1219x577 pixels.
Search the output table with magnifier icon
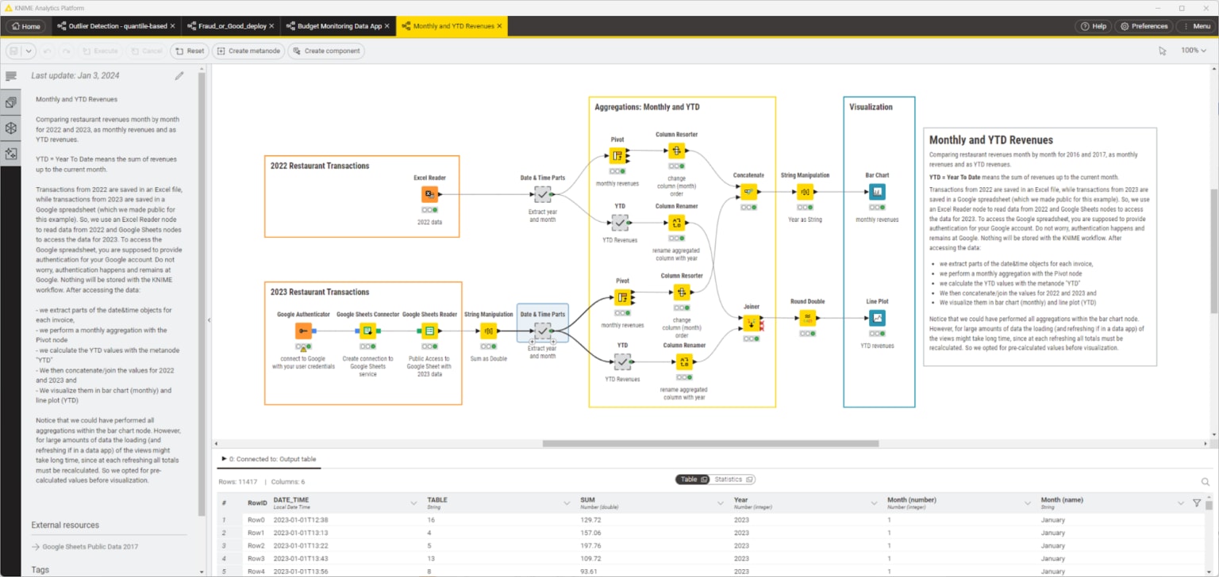point(1206,482)
